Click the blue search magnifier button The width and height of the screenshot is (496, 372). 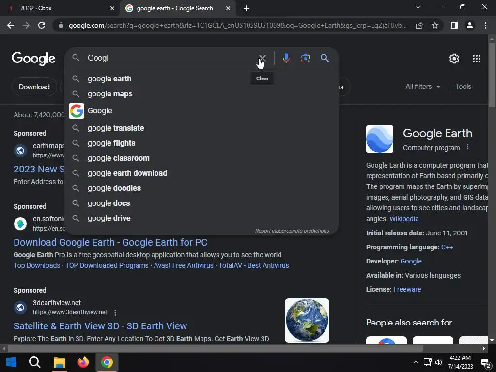point(325,58)
